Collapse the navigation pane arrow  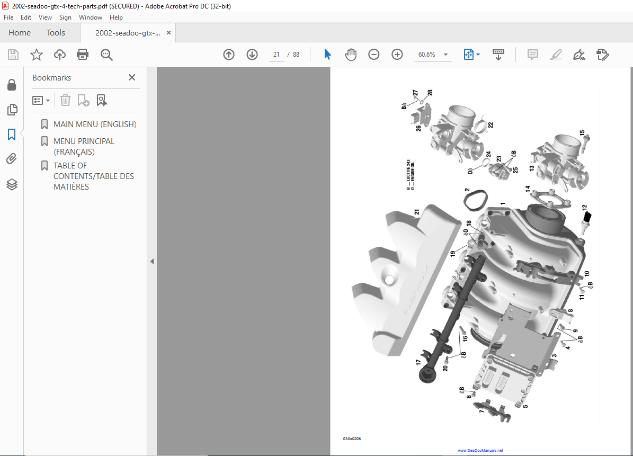click(x=152, y=262)
